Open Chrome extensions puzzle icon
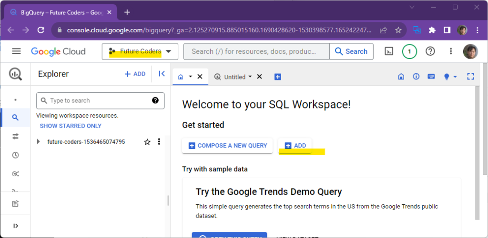The image size is (488, 238). click(x=432, y=30)
